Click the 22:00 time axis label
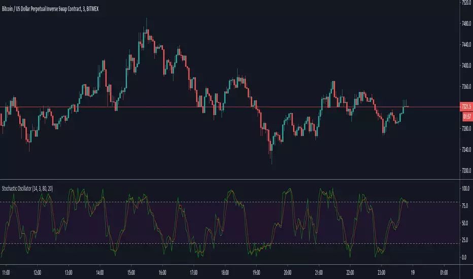 (350, 273)
